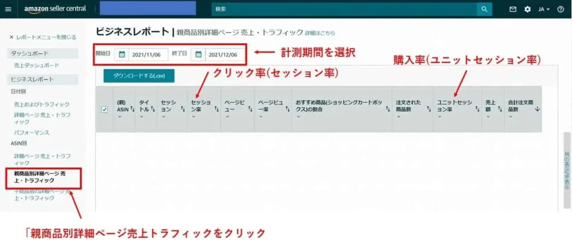Click 詳細はこちら link

tap(320, 33)
